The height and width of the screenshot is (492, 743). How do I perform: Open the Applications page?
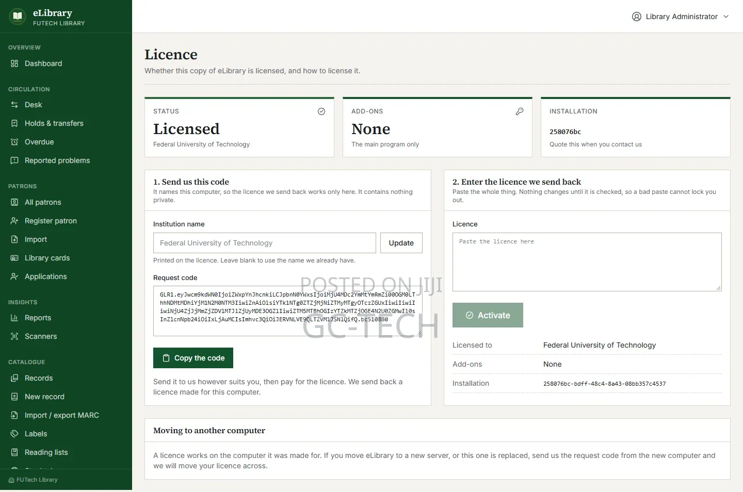tap(66, 276)
